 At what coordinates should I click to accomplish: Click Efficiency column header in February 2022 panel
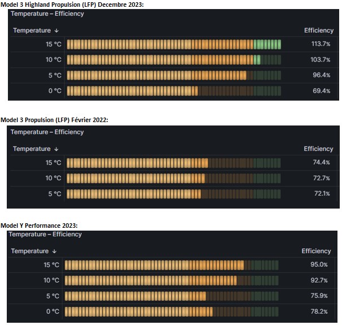(318, 149)
